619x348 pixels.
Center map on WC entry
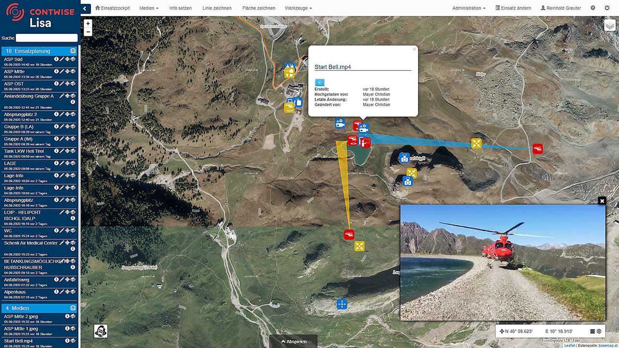(67, 231)
